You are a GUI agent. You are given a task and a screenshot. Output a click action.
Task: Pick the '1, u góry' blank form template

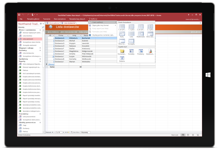tap(131, 27)
